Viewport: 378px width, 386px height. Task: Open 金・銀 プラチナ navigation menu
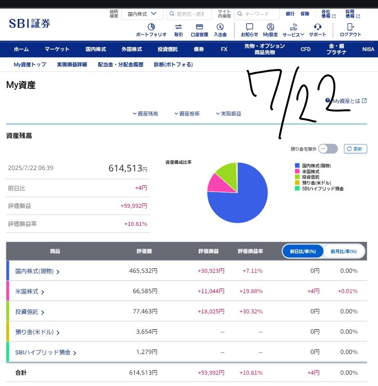[x=337, y=49]
